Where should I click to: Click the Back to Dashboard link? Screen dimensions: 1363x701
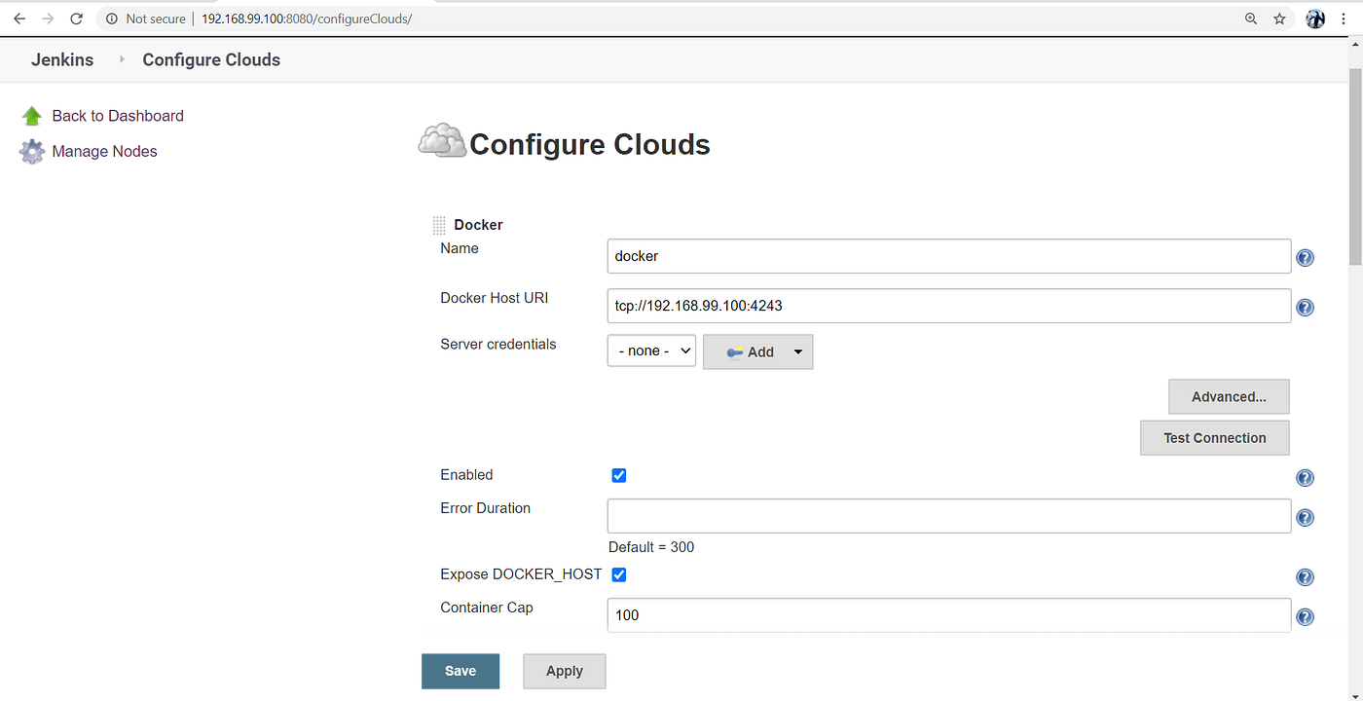tap(118, 116)
